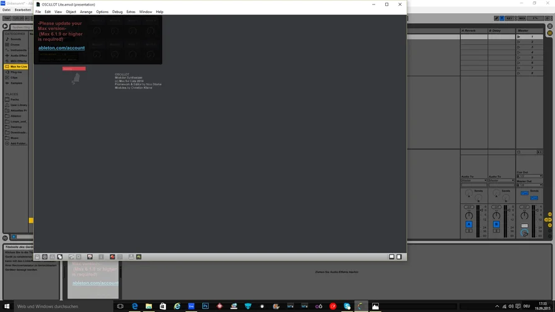Select Max for Live browser category
This screenshot has height=312, width=555.
click(16, 67)
